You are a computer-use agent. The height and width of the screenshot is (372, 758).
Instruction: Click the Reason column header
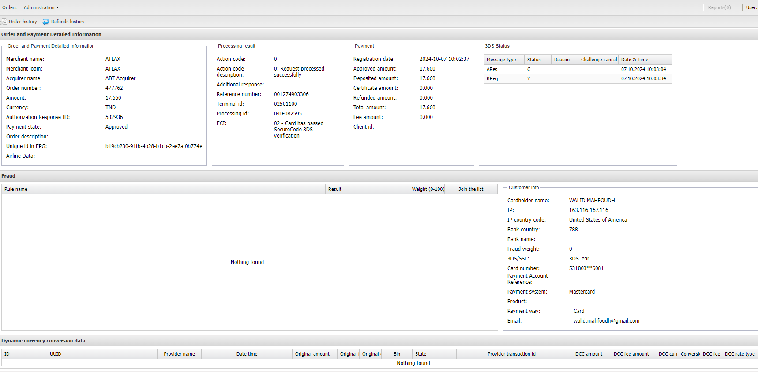[x=564, y=60]
